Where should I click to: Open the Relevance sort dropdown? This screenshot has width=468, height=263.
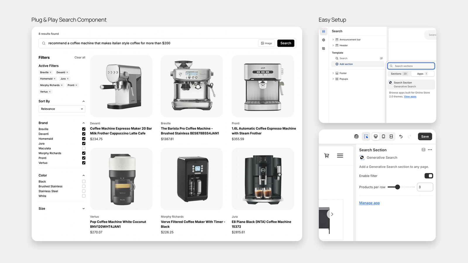coord(62,109)
